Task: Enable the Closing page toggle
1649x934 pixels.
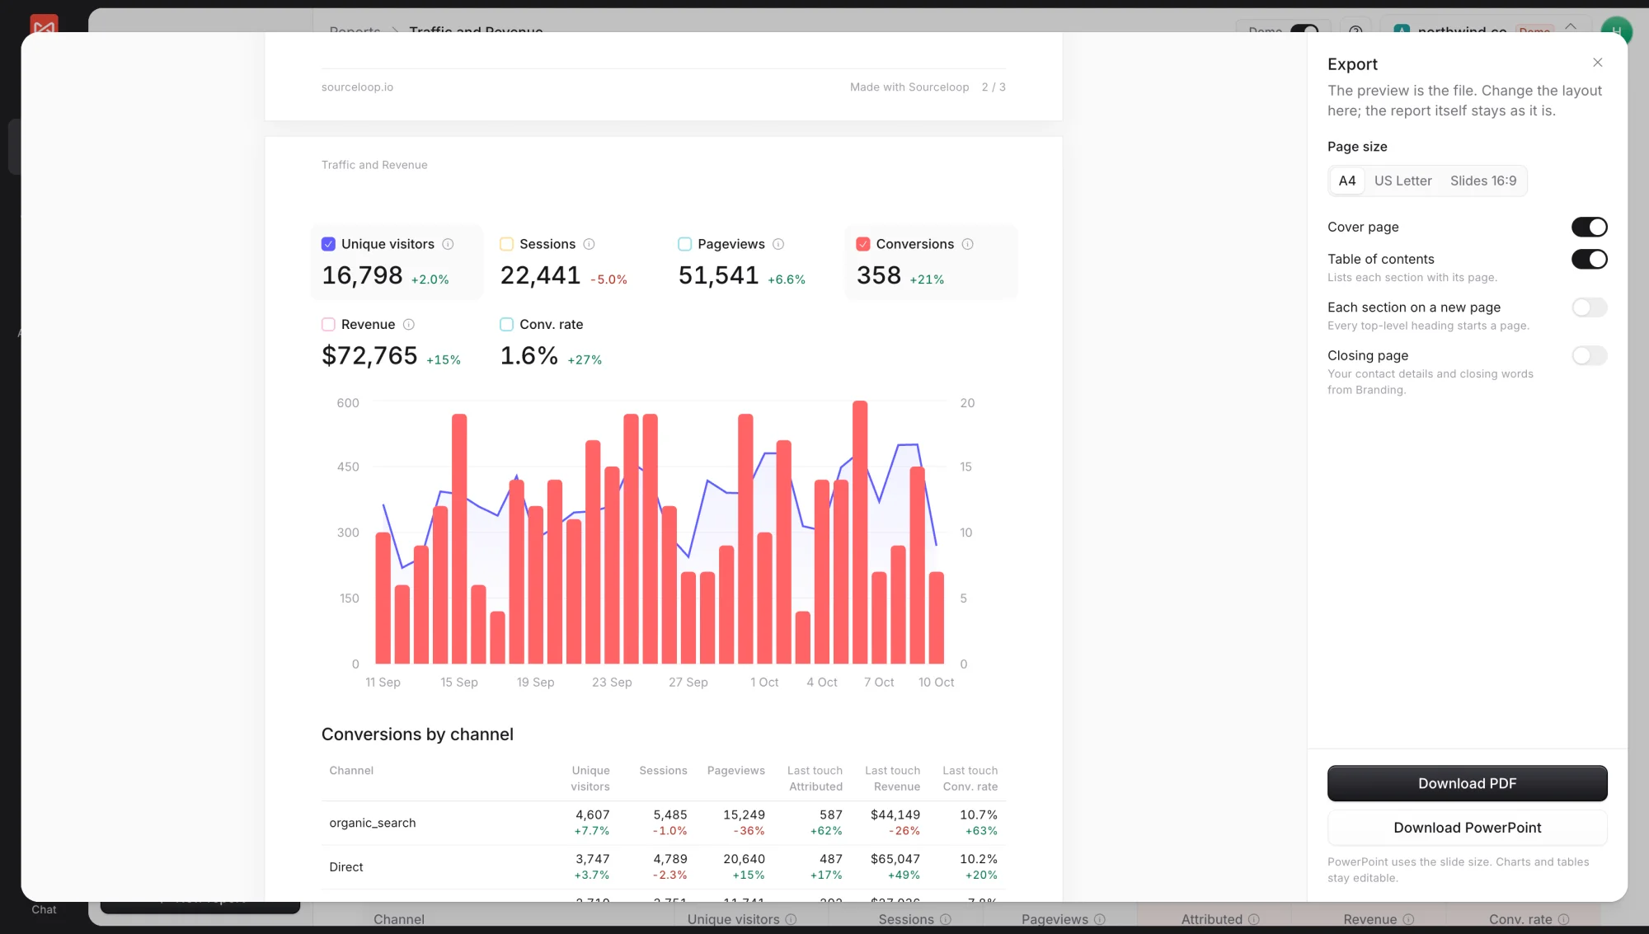Action: coord(1589,355)
